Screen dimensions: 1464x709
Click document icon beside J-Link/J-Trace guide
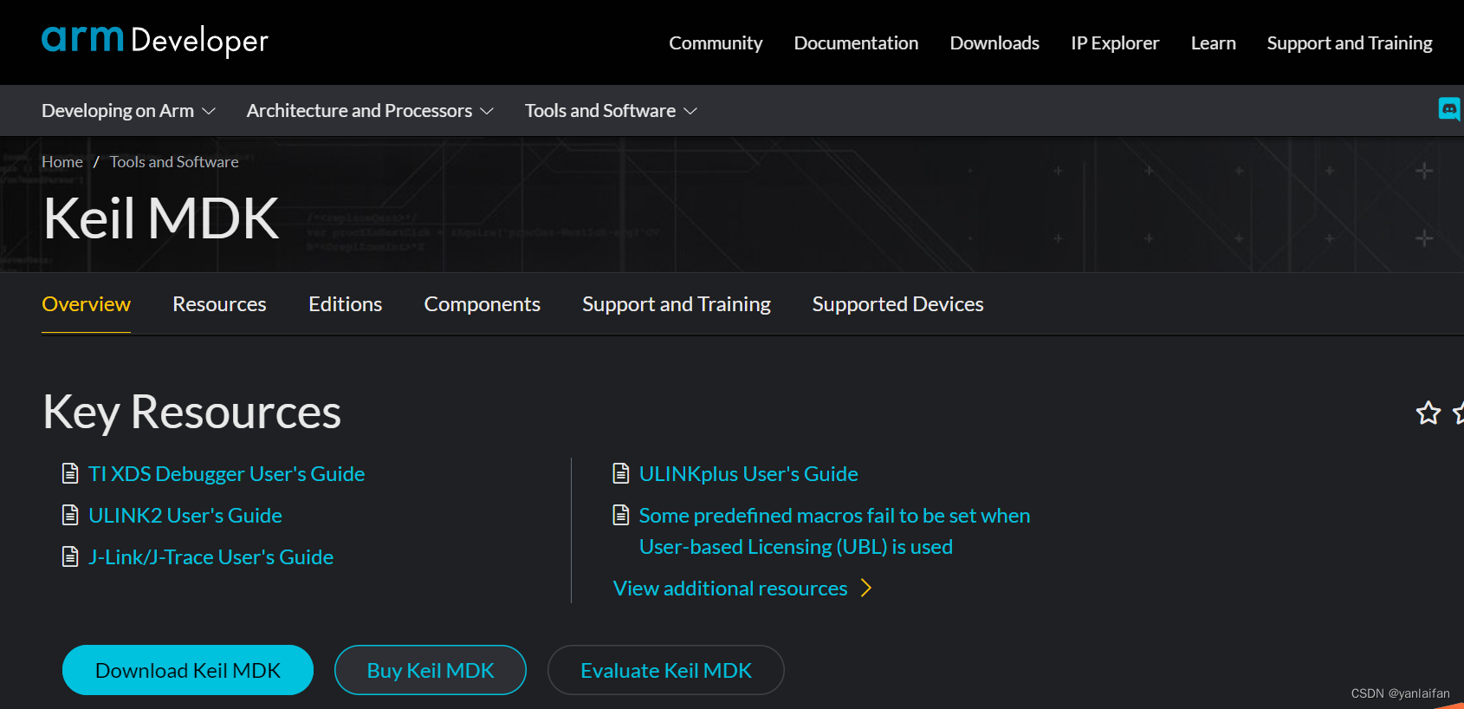[70, 556]
